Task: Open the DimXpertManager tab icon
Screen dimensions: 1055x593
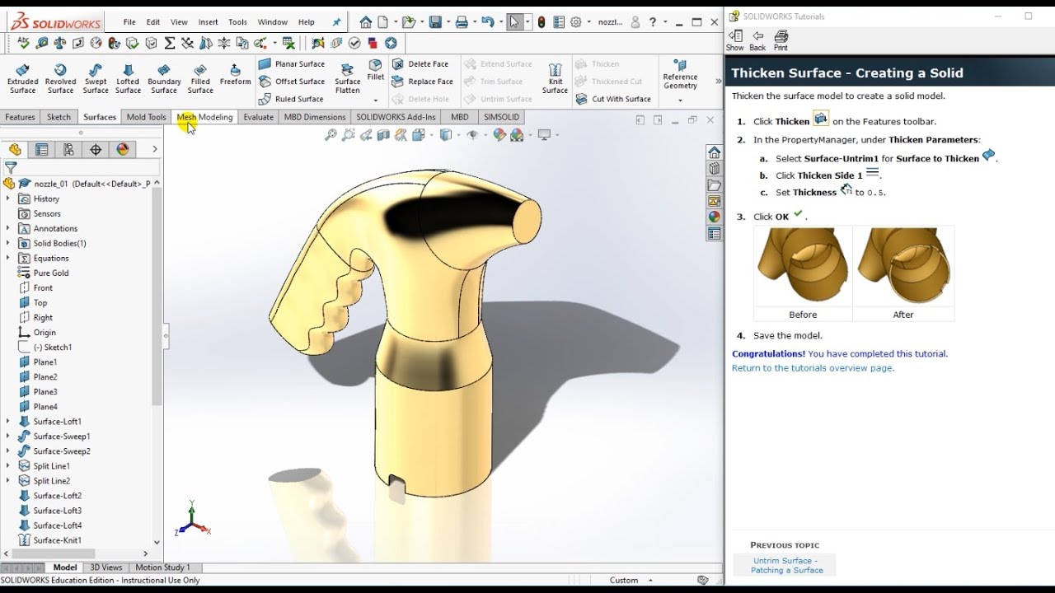Action: pyautogui.click(x=96, y=149)
